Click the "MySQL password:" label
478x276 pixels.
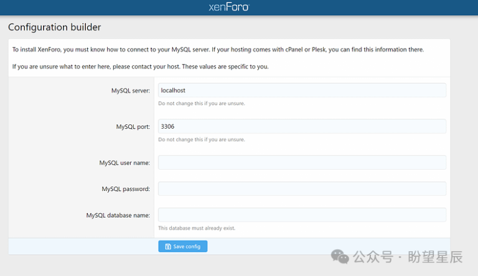click(126, 189)
